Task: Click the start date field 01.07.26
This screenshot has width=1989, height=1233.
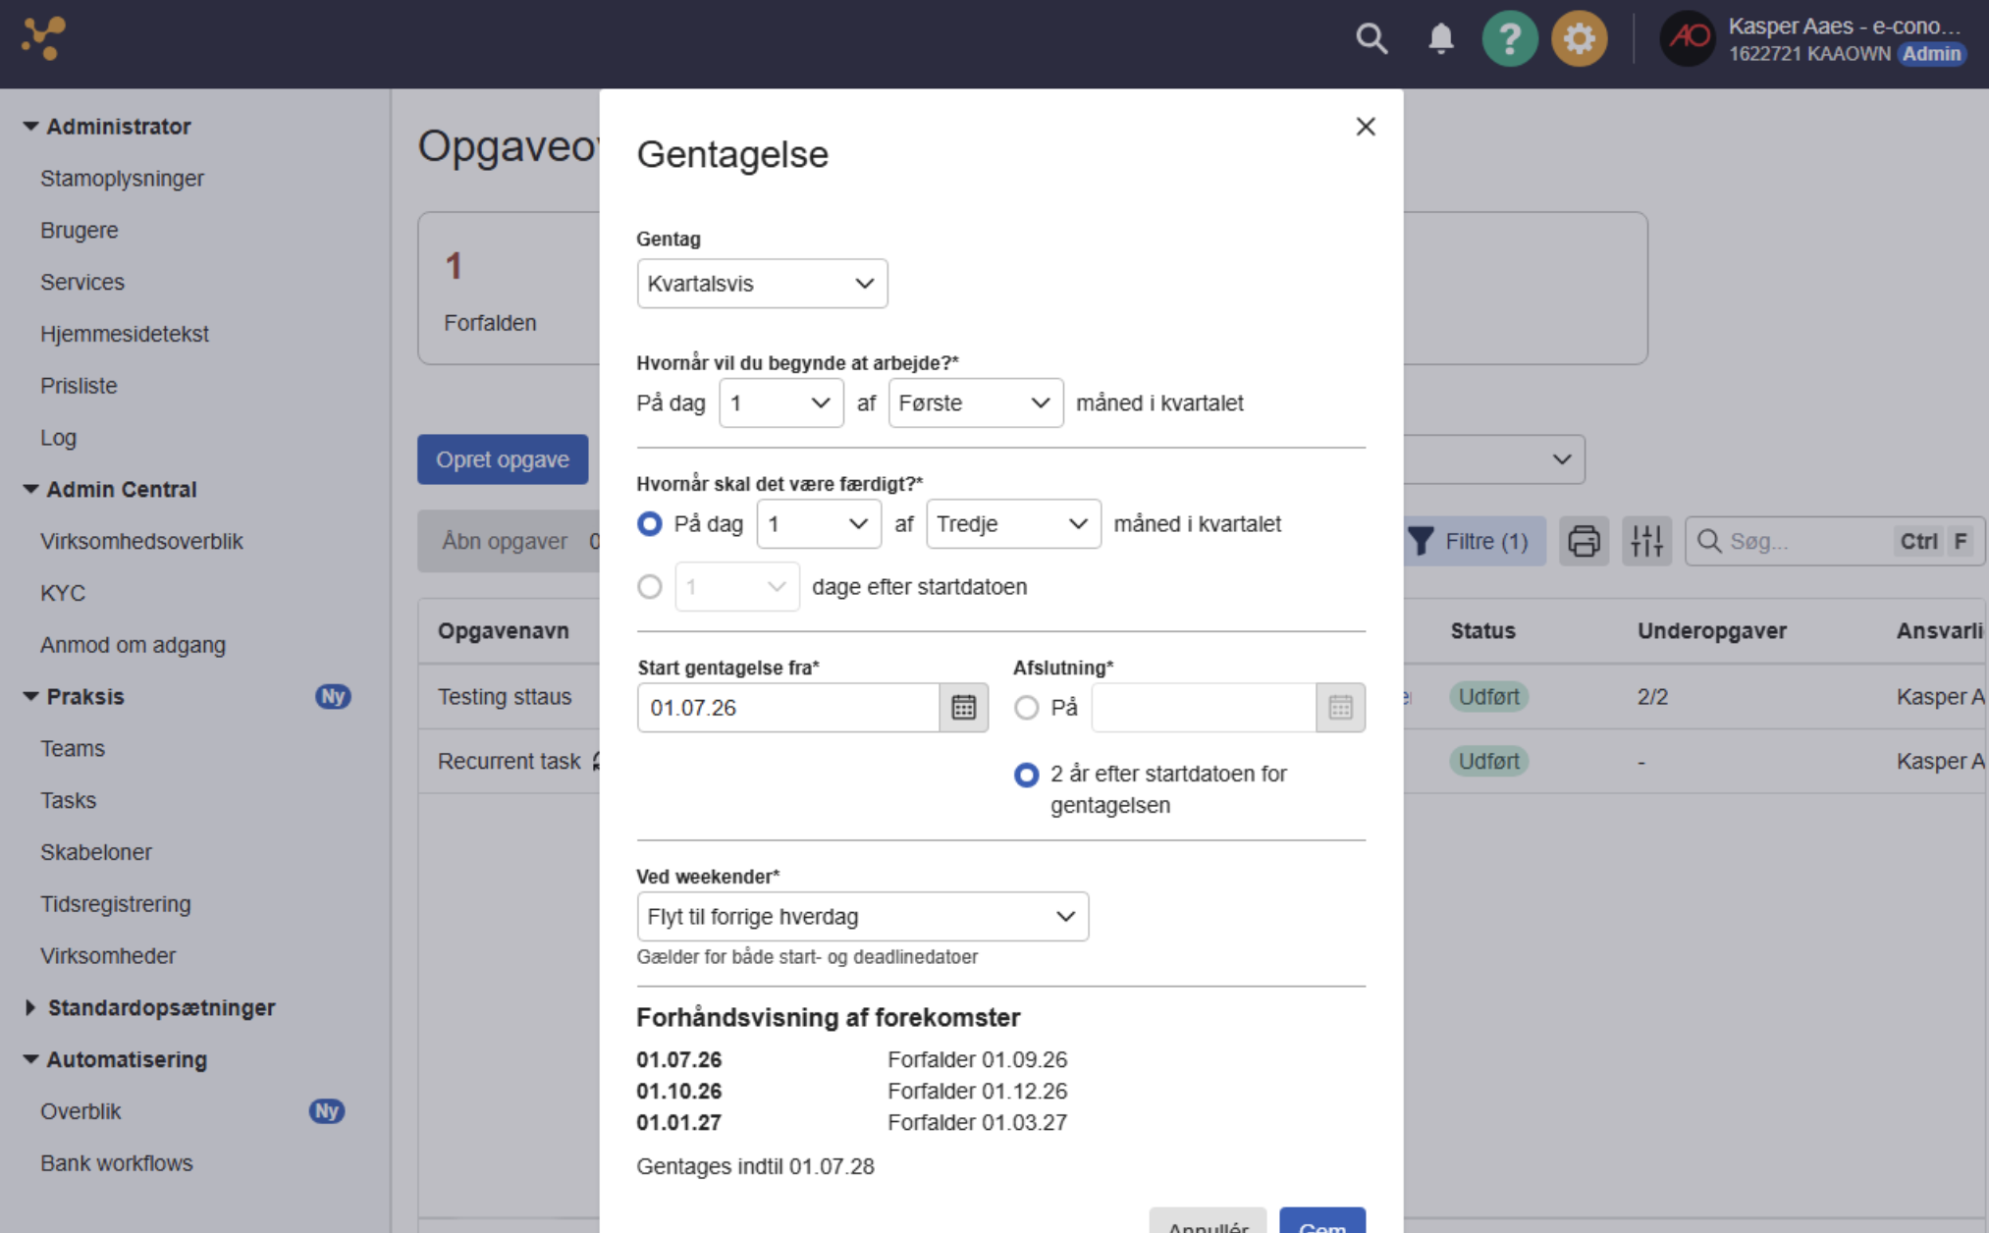Action: [788, 708]
